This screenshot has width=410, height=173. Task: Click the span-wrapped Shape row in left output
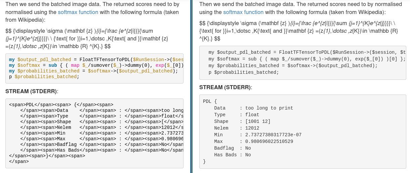click(102, 122)
